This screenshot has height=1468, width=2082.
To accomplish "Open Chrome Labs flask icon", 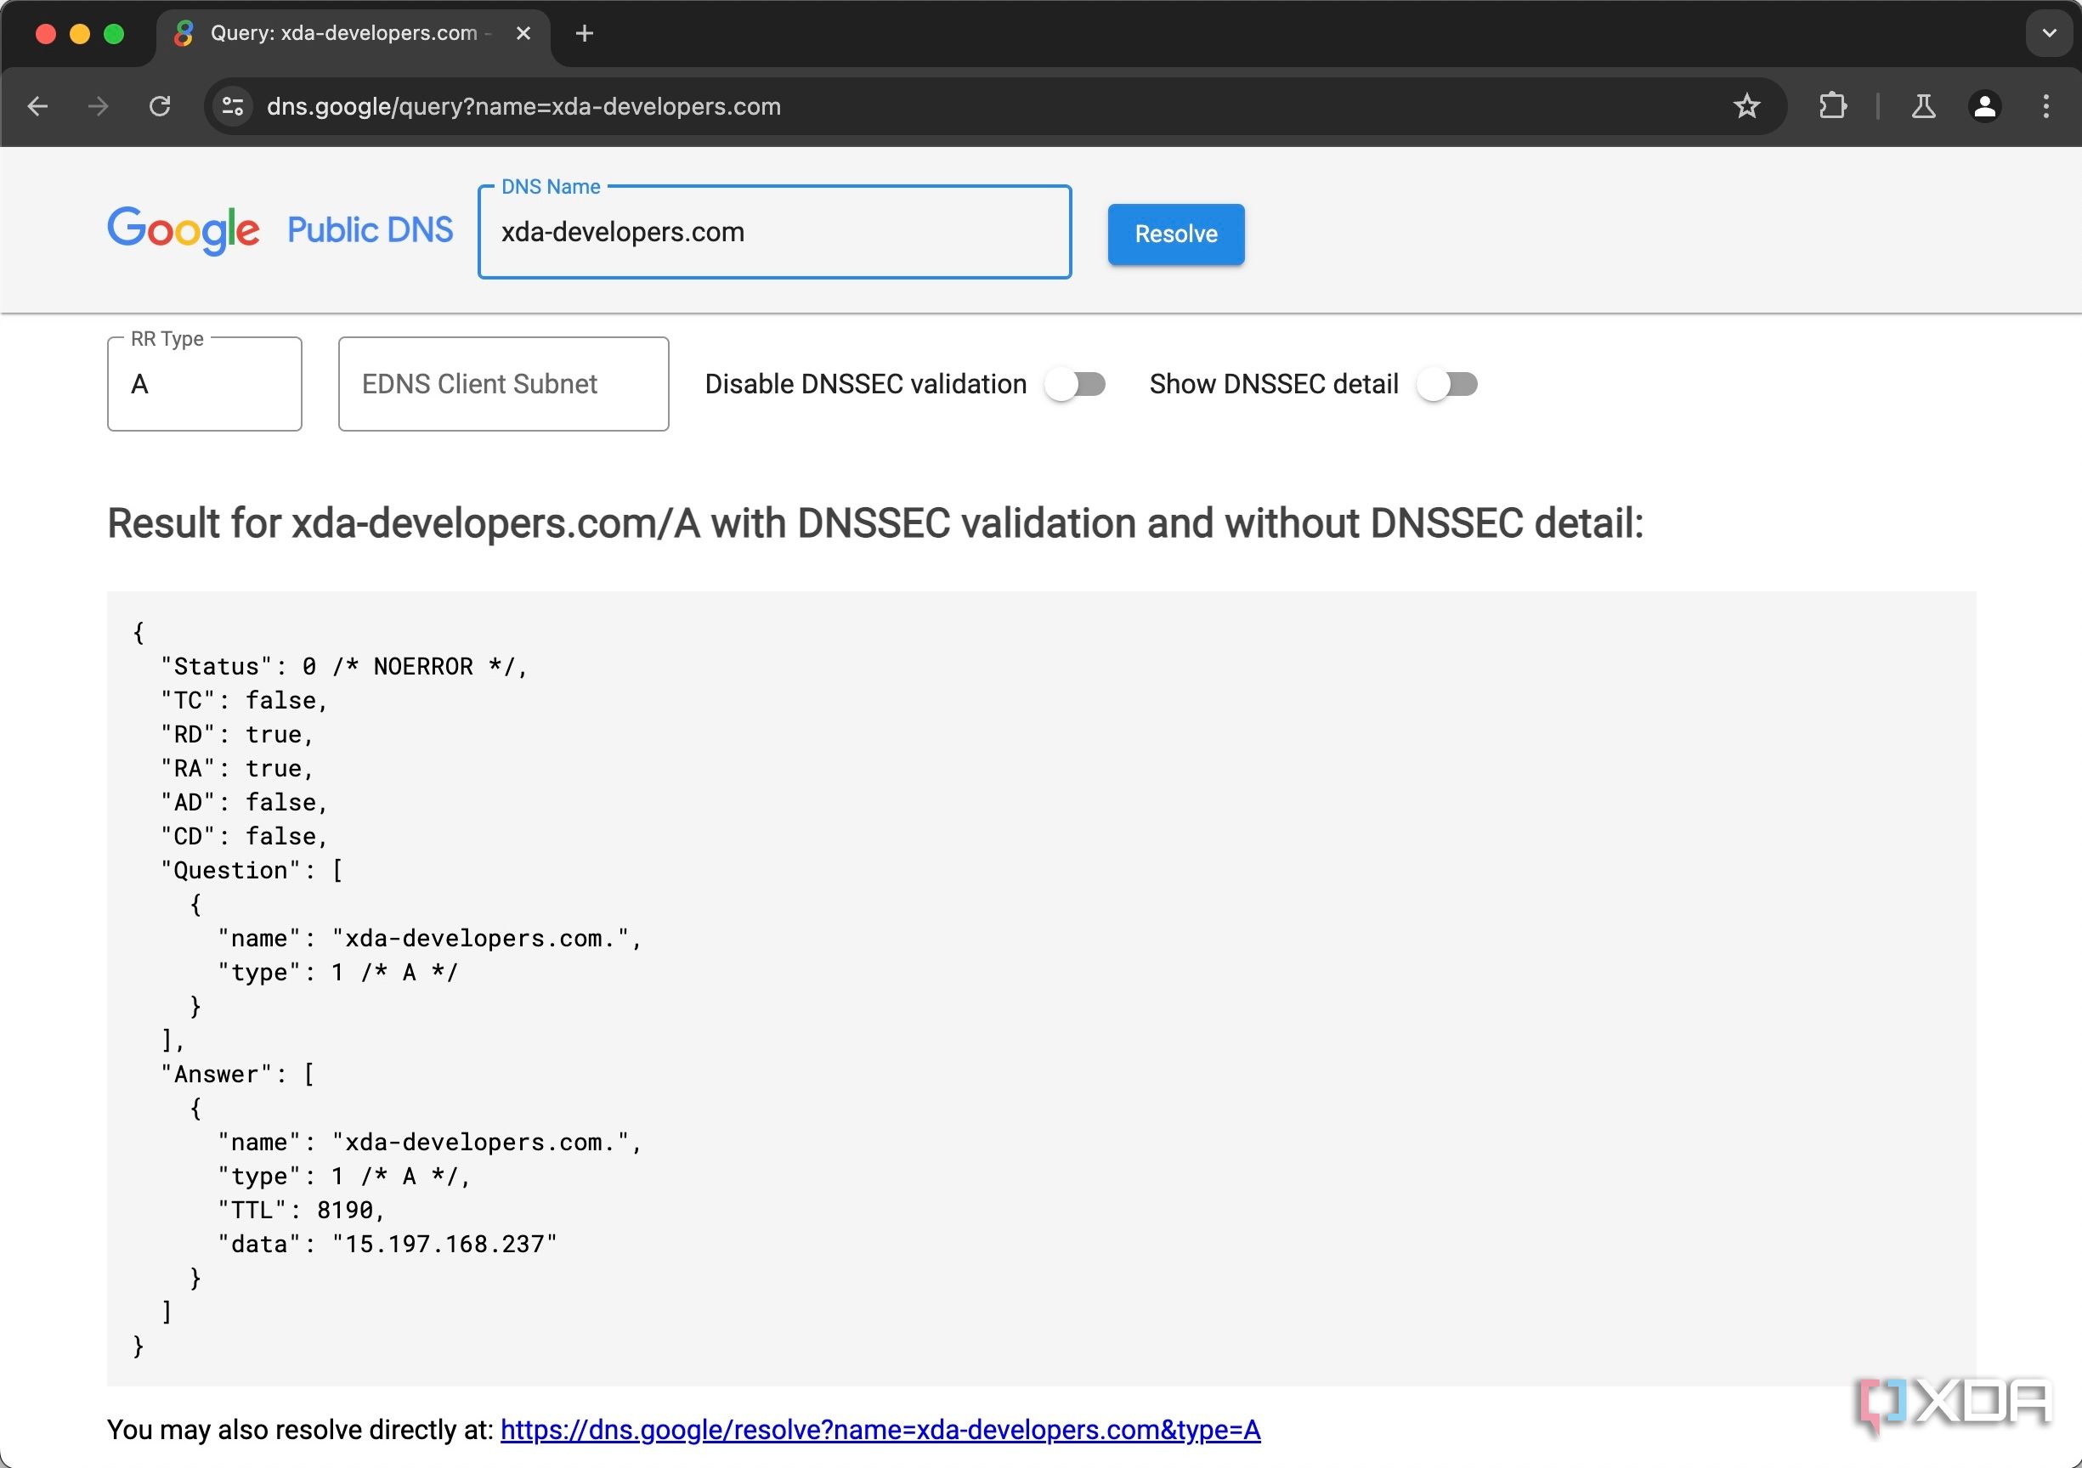I will (1923, 106).
